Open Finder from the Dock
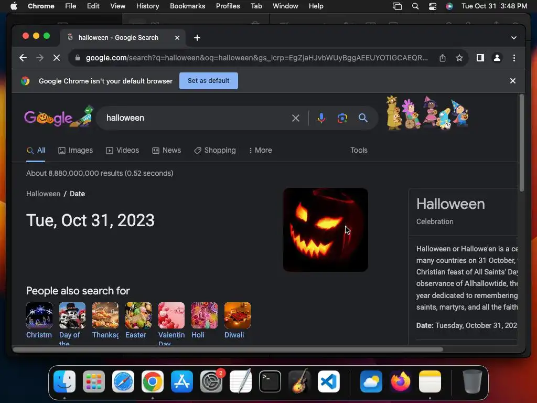537x403 pixels. pos(65,381)
